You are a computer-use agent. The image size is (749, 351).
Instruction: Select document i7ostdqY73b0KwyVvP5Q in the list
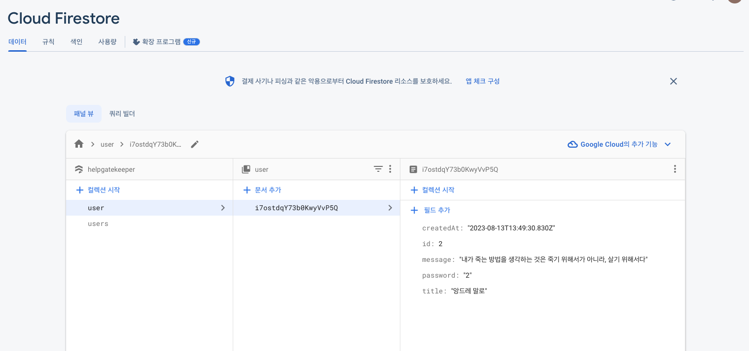(x=317, y=208)
